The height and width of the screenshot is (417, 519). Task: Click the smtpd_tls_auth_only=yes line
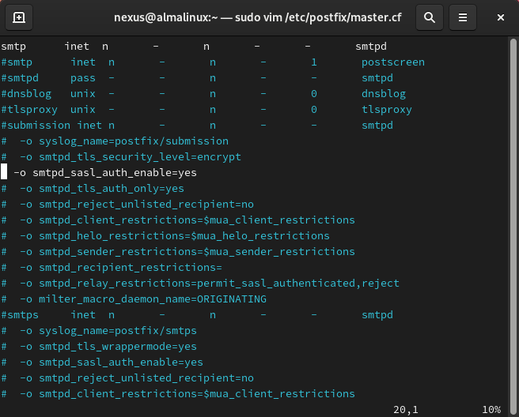101,188
